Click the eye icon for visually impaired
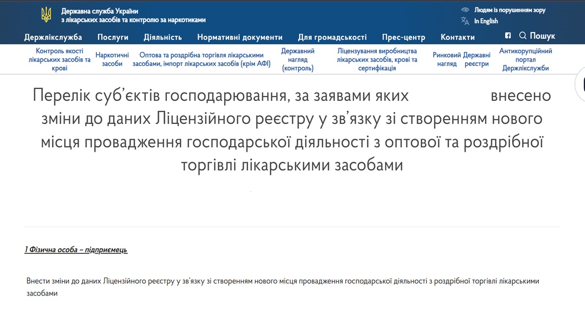The height and width of the screenshot is (330, 585). pos(465,10)
